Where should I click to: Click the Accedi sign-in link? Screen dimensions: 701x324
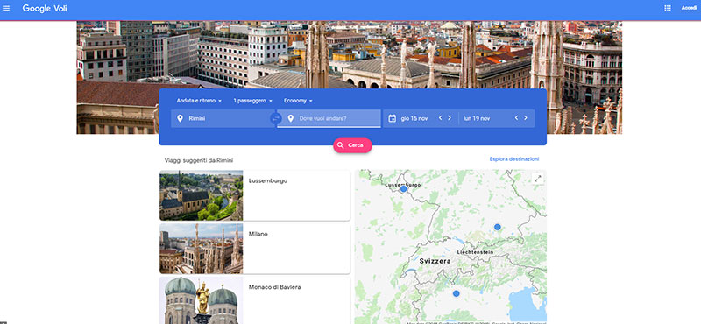689,8
